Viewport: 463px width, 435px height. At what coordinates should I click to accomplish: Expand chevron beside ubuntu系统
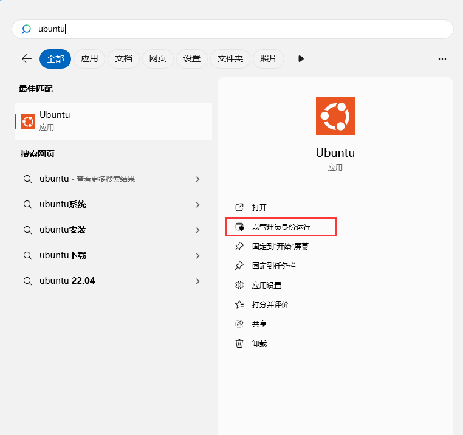tap(198, 205)
